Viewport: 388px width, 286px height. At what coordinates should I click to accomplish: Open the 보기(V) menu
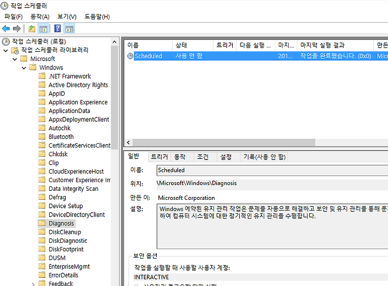click(67, 17)
